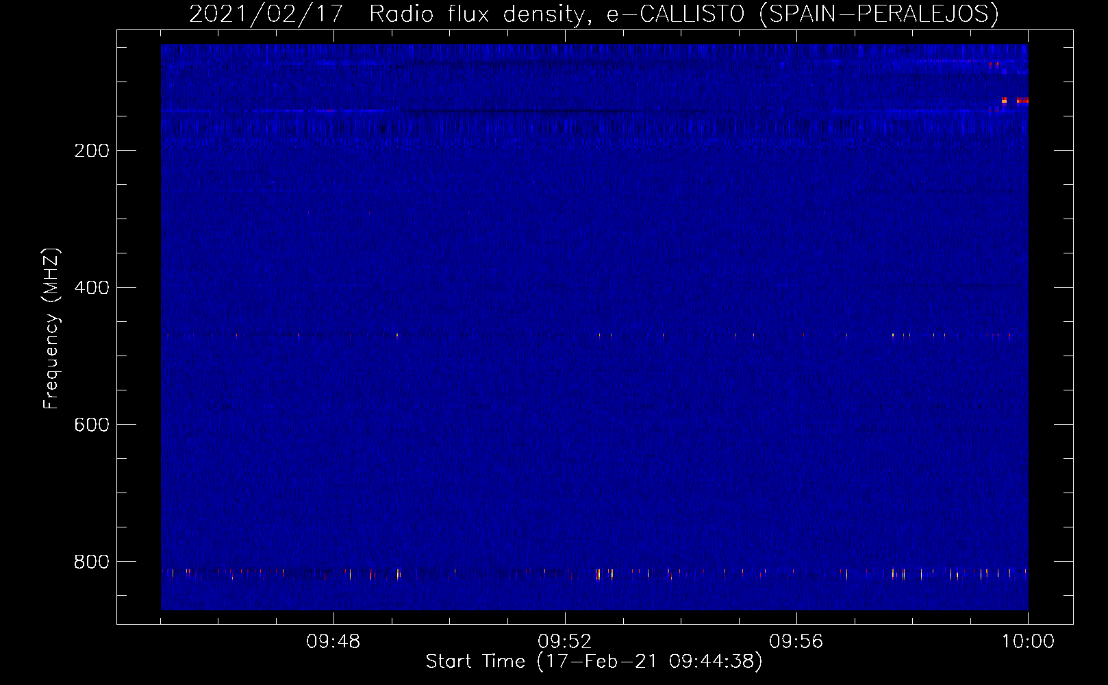
Task: Click the 'Start Time (17-Feb-21 09:44:38)' label
Action: (594, 662)
